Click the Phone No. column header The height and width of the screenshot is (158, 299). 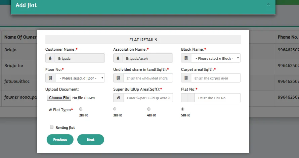tap(288, 37)
